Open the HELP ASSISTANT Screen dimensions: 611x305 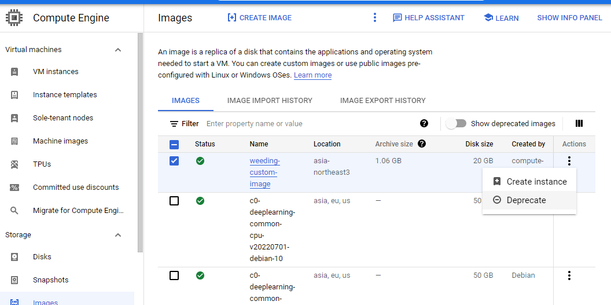point(429,18)
